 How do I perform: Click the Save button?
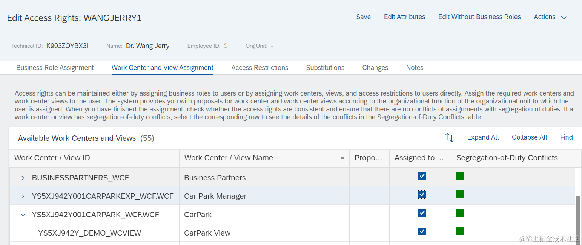tap(363, 17)
